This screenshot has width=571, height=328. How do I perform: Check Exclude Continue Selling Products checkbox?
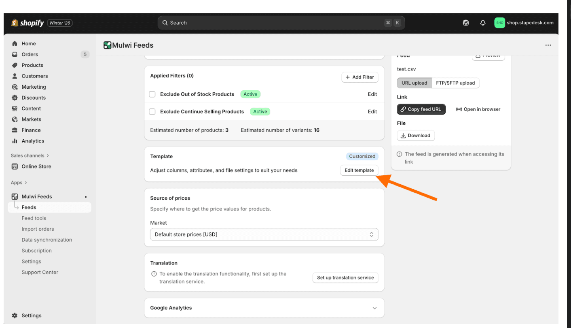point(152,112)
